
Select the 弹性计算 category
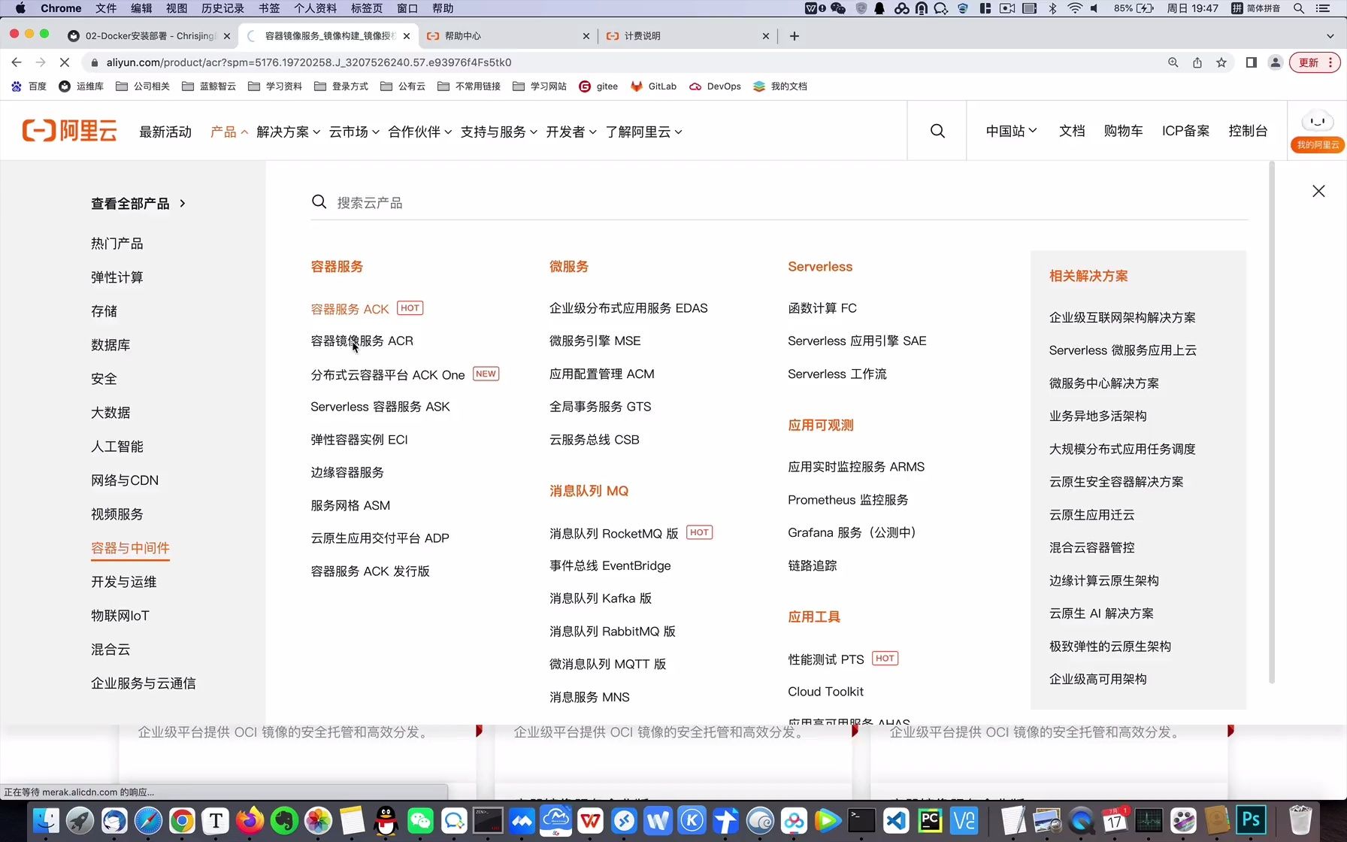(117, 277)
